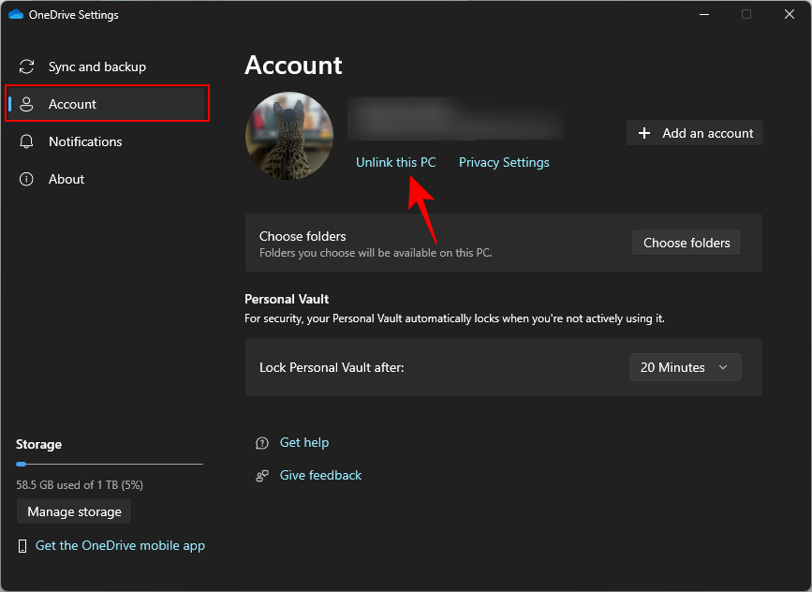This screenshot has width=812, height=592.
Task: Open the Sync and backup section
Action: (x=96, y=67)
